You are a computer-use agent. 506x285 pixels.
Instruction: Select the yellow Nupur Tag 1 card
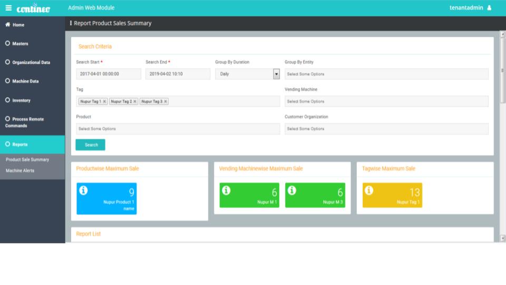pyautogui.click(x=392, y=195)
